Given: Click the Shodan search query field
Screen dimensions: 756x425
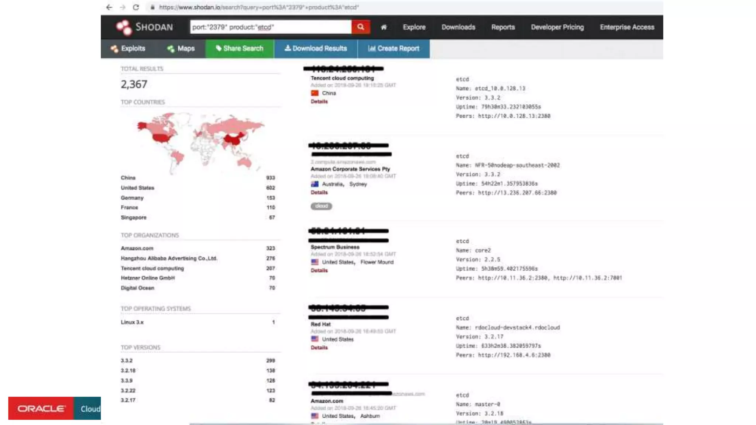Looking at the screenshot, I should (x=270, y=27).
